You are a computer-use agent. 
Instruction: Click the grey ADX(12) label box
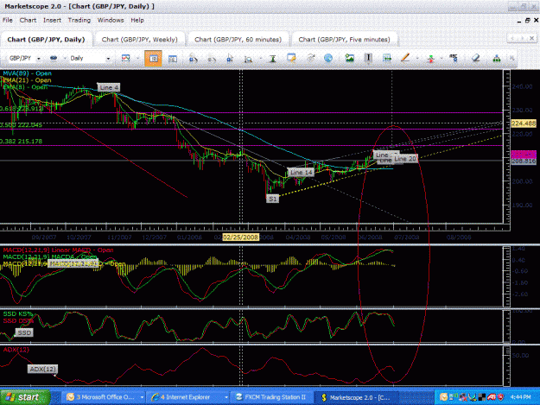42,369
